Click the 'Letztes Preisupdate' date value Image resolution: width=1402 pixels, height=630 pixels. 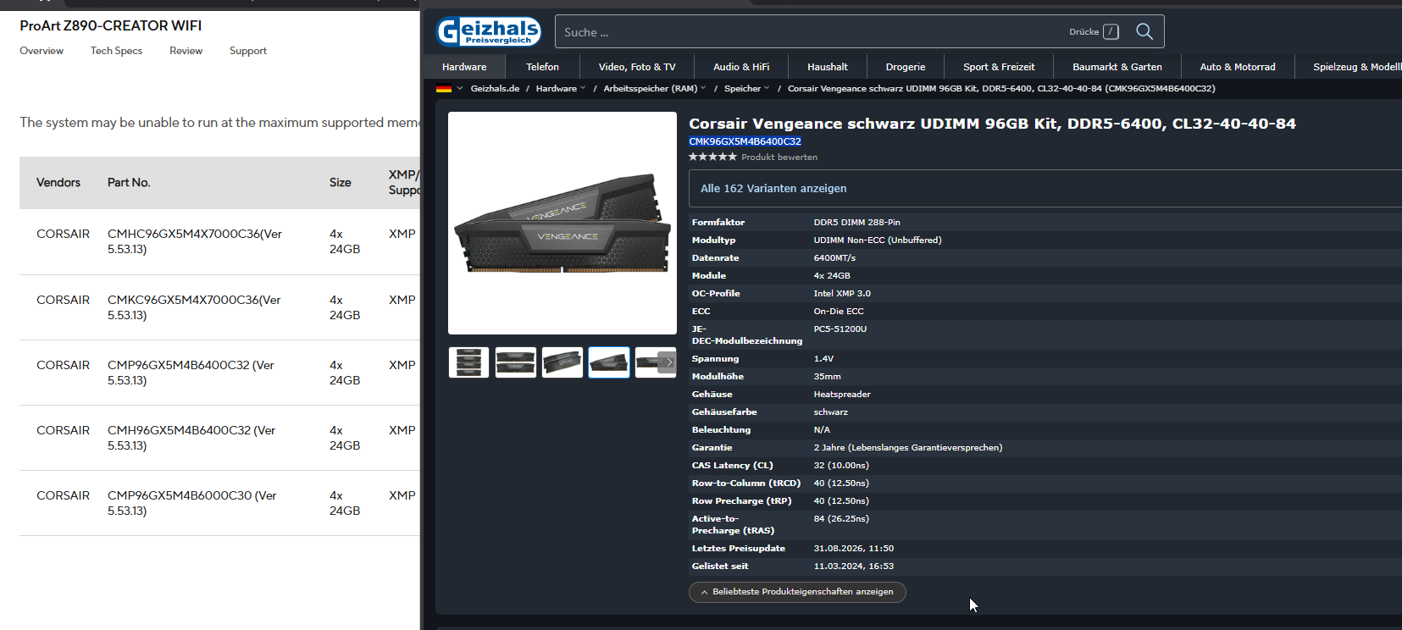854,549
